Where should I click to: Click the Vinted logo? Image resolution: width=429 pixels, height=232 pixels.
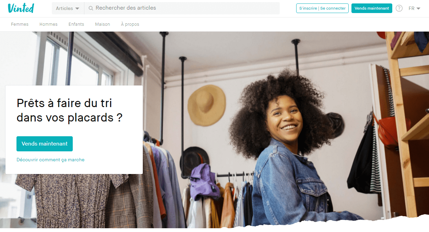(21, 8)
